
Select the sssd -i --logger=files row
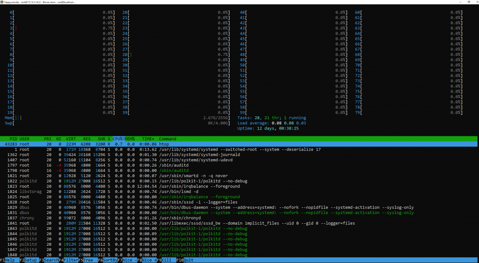click(239, 202)
